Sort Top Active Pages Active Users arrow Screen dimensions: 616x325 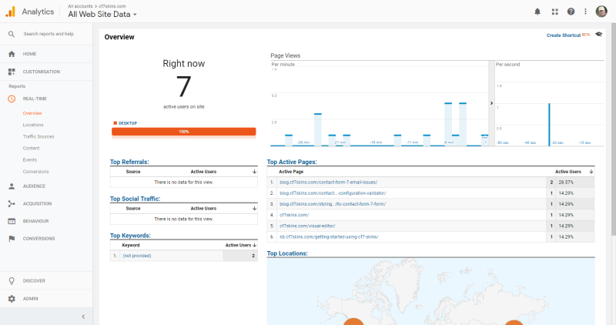tap(591, 172)
